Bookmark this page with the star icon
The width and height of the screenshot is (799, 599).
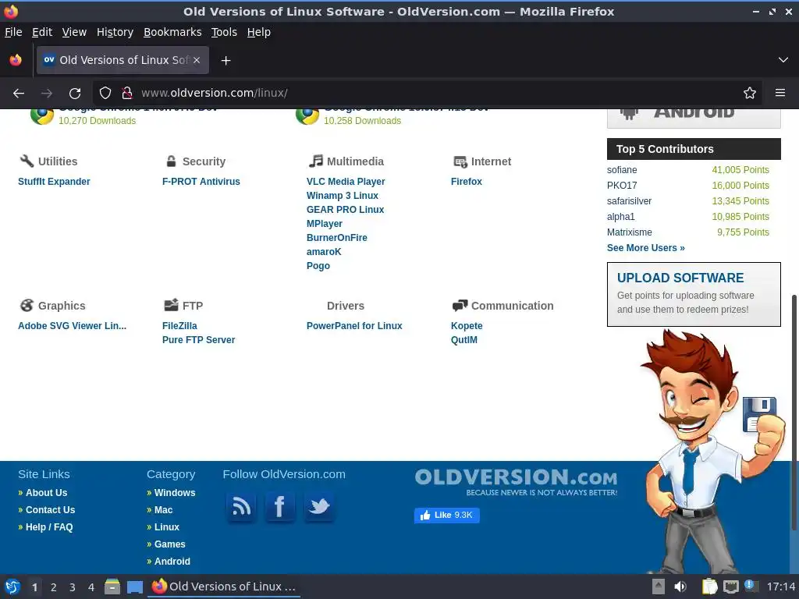point(750,94)
